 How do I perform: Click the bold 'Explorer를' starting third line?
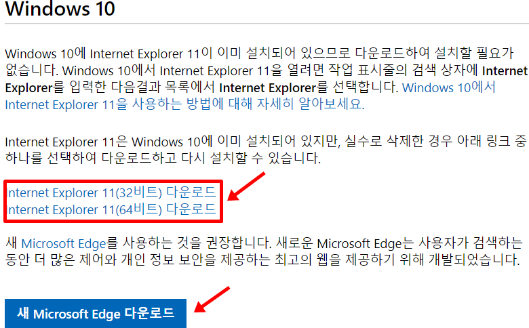pyautogui.click(x=35, y=87)
